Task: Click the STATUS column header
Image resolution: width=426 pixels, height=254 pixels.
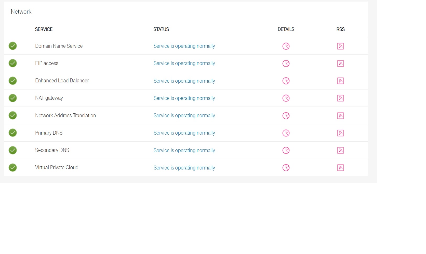Action: [161, 29]
